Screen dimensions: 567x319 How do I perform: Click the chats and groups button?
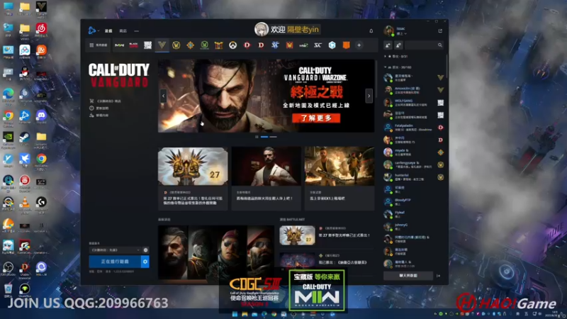(x=408, y=276)
